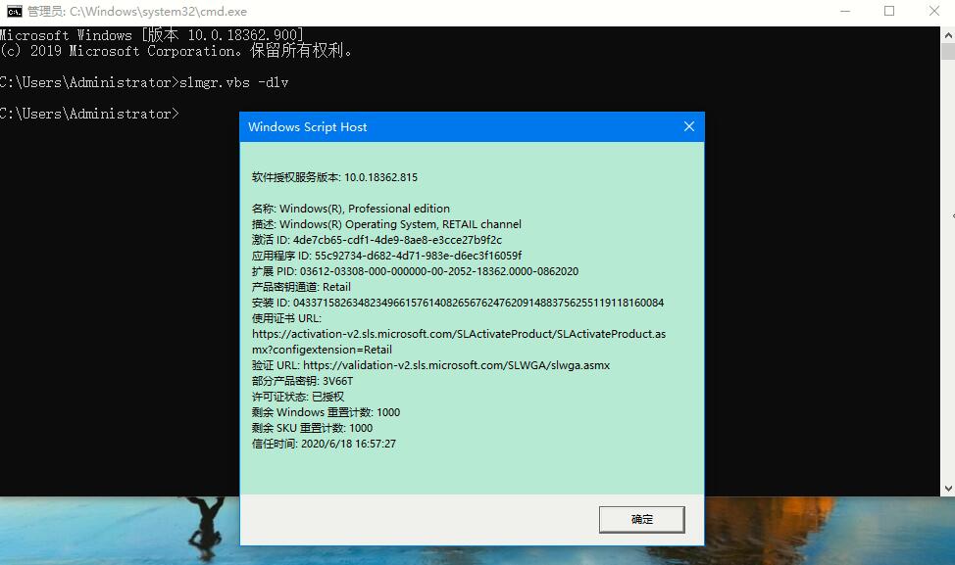Click the Windows Script Host title bar
This screenshot has width=955, height=565.
coord(441,126)
